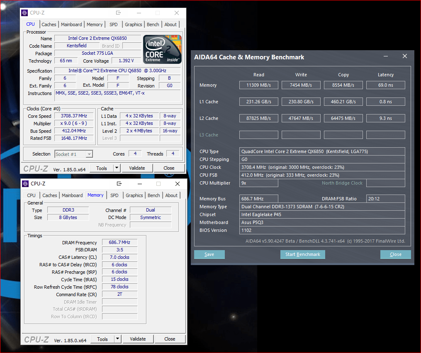Switch to Caches tab in bottom CPU-Z

(x=50, y=195)
